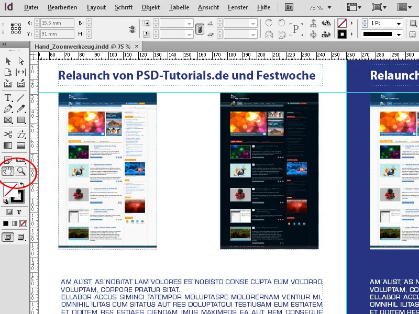Select the Pen tool
The width and height of the screenshot is (419, 314).
tap(8, 109)
